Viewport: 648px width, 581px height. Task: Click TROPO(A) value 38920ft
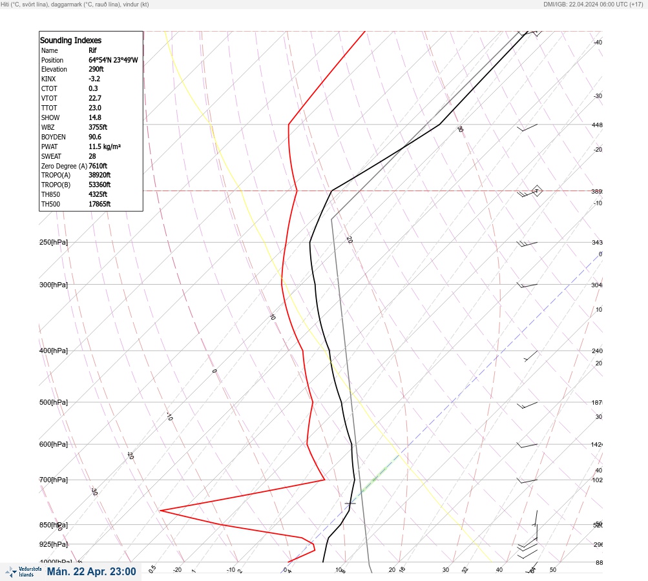(x=99, y=175)
